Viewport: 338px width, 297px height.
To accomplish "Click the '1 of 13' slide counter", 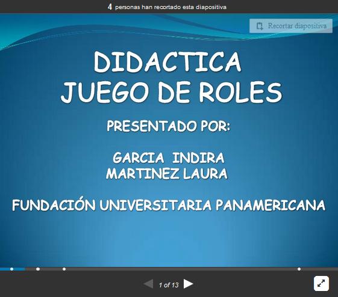I will (x=169, y=285).
